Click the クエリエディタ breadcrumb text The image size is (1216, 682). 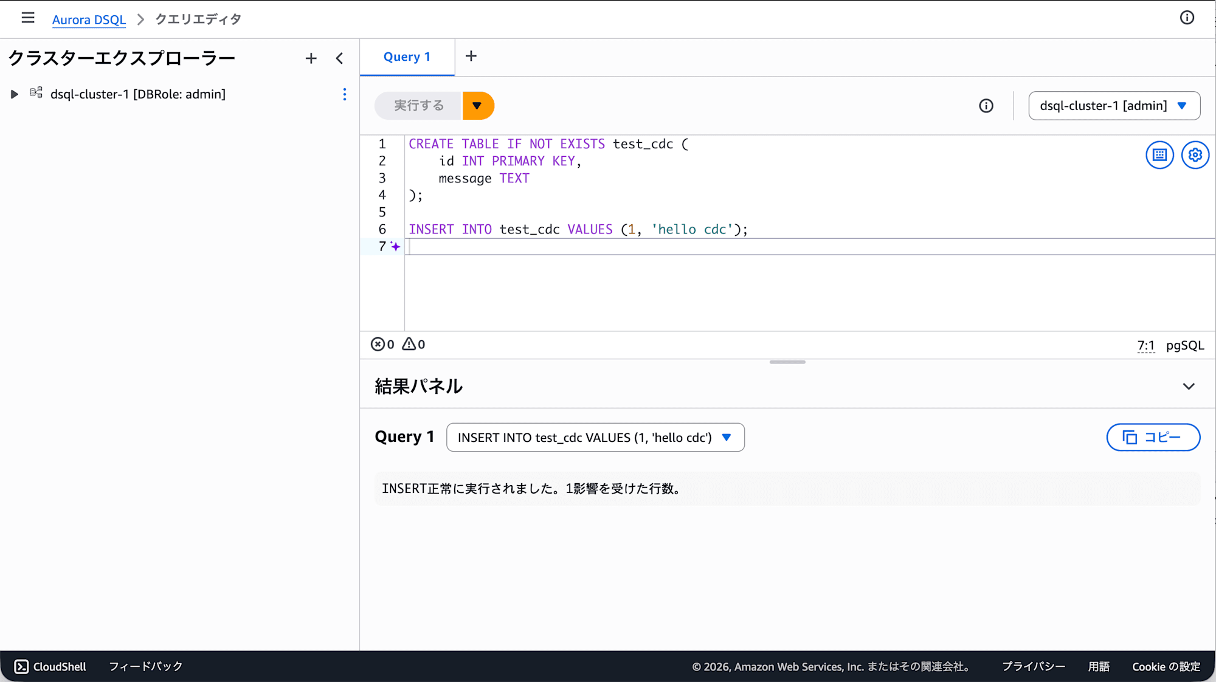(198, 19)
